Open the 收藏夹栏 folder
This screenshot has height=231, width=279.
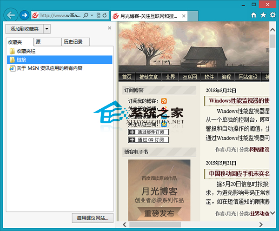point(60,51)
